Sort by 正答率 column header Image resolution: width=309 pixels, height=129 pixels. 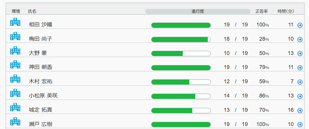point(262,11)
